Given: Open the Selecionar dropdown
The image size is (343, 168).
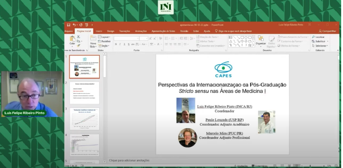Looking at the screenshot, I should tap(320, 46).
